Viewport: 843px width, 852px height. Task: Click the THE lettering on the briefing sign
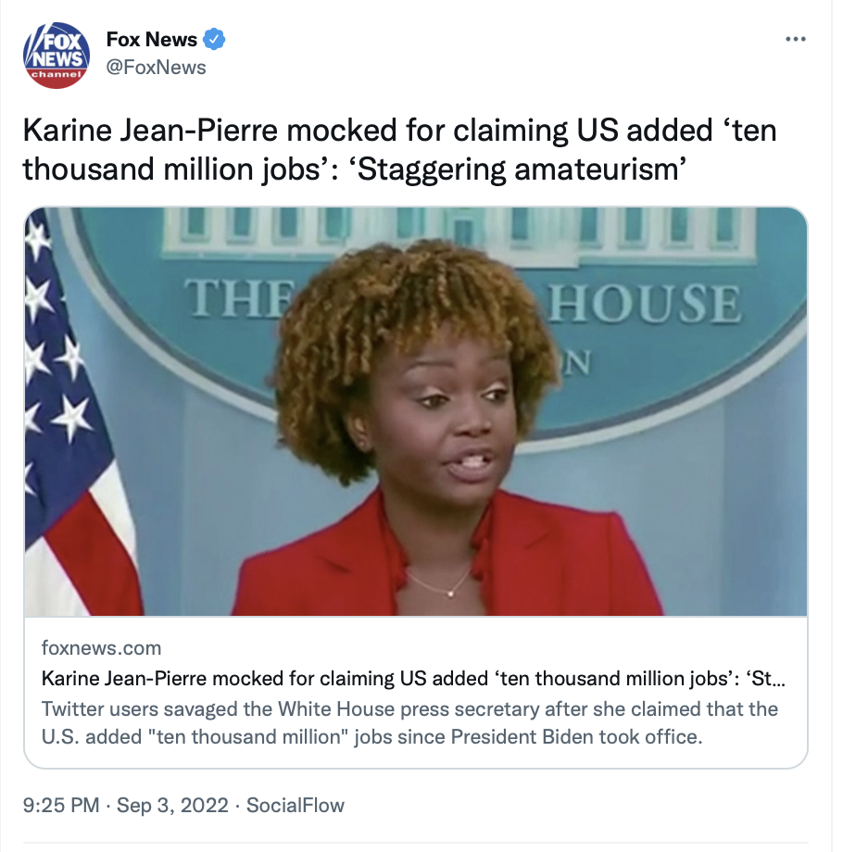240,297
